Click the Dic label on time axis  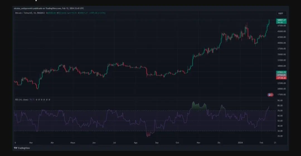(x=219, y=143)
